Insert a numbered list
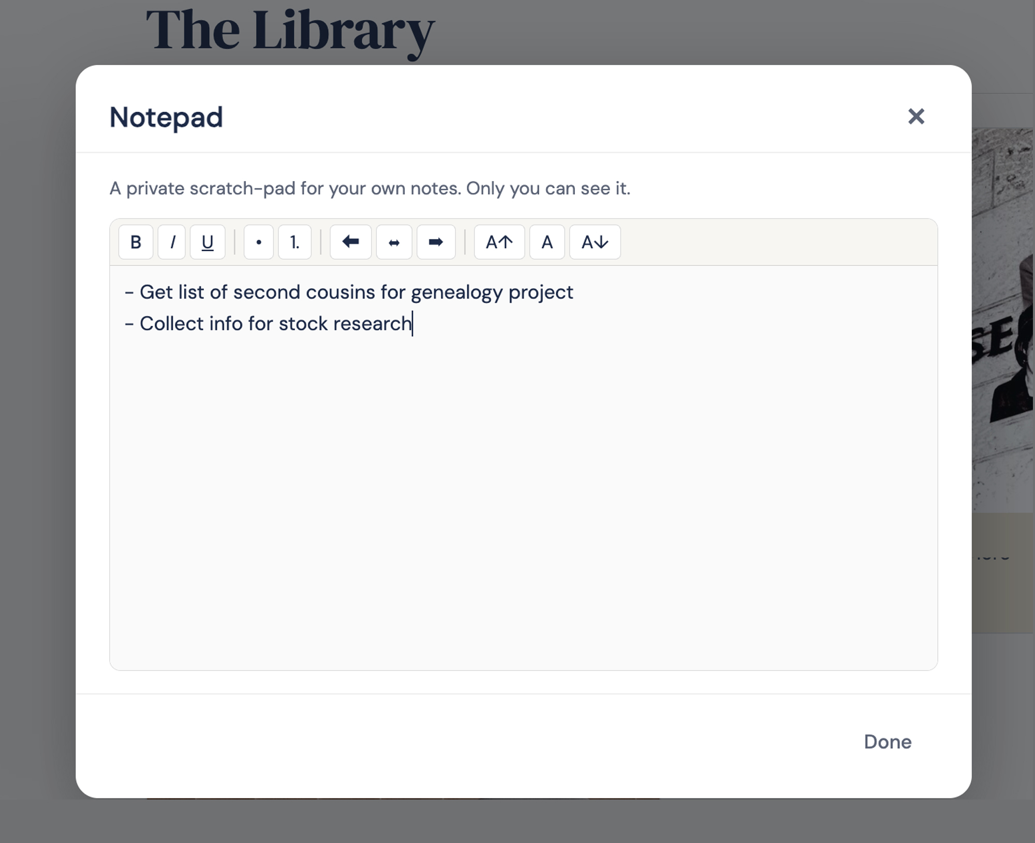This screenshot has height=843, width=1035. point(294,242)
